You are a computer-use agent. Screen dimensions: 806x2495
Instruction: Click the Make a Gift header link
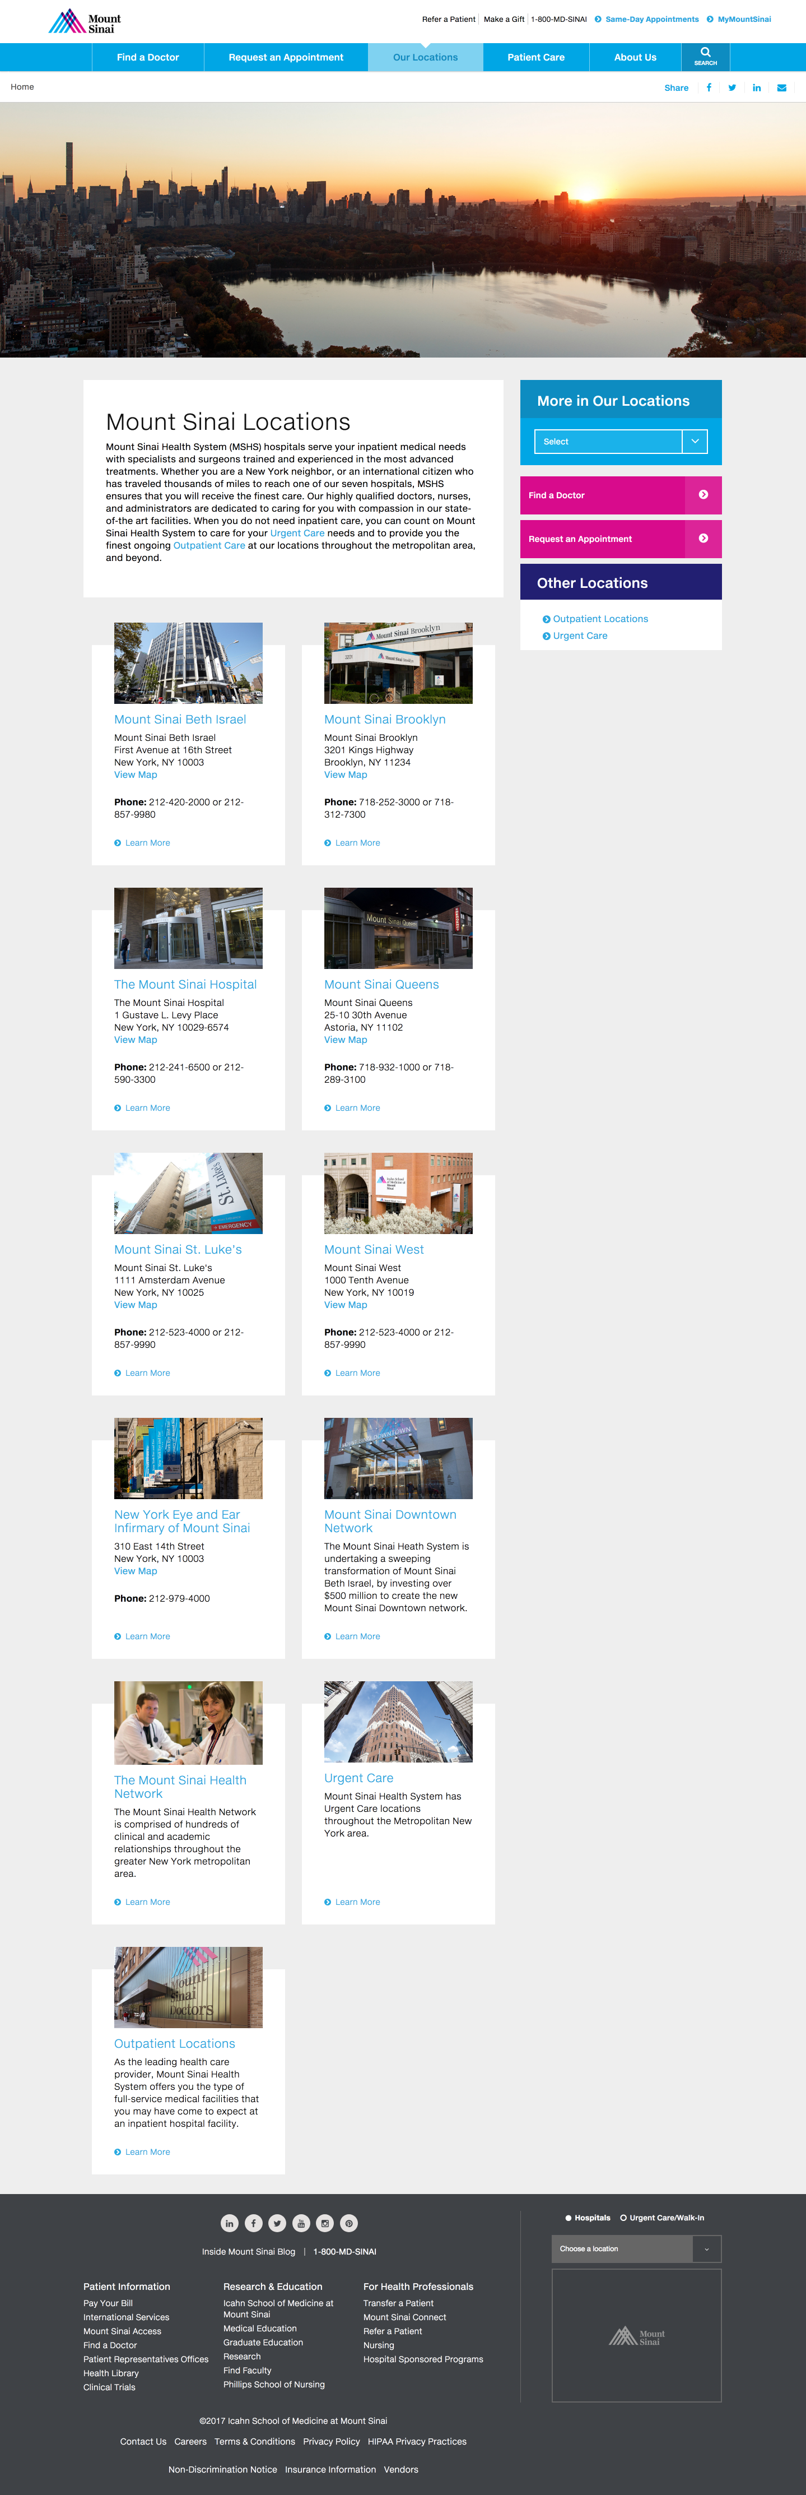pos(504,20)
